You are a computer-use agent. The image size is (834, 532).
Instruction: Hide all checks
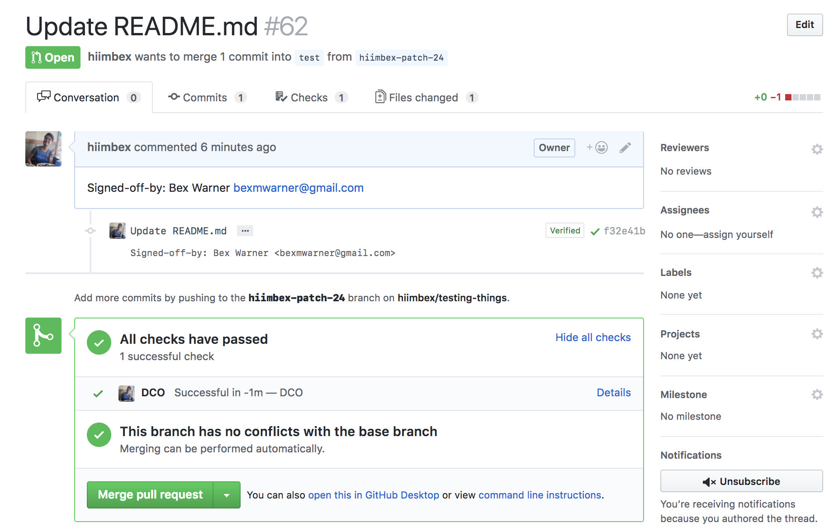[x=592, y=337]
